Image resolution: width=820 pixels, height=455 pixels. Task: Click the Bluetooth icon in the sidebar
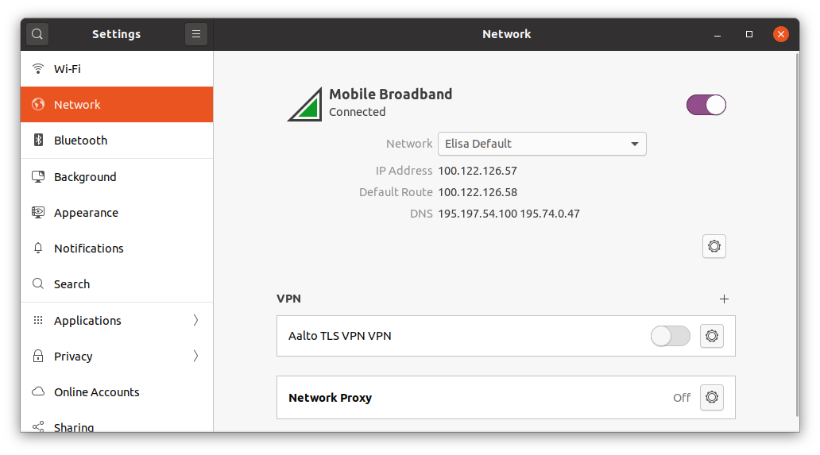(x=38, y=141)
